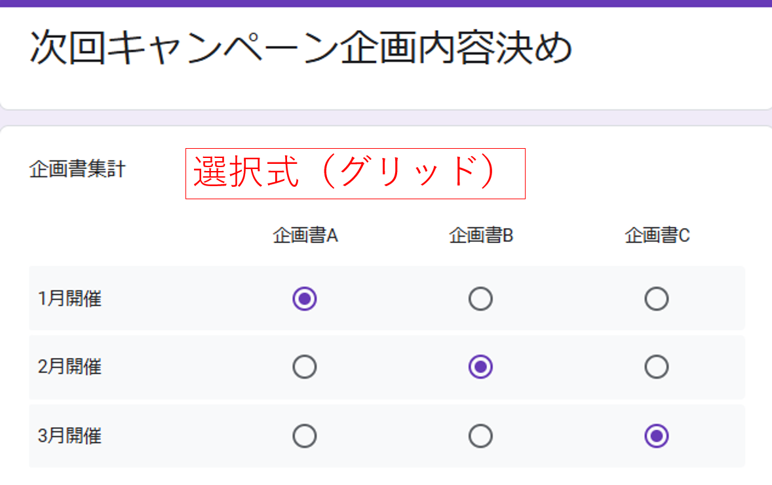The width and height of the screenshot is (772, 485).
Task: Click the 企画書A column header
Action: click(x=305, y=235)
